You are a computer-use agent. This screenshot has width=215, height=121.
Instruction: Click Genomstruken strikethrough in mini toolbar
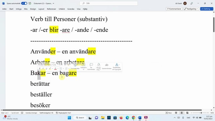point(107,67)
